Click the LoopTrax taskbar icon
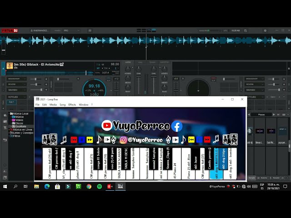 point(120,186)
